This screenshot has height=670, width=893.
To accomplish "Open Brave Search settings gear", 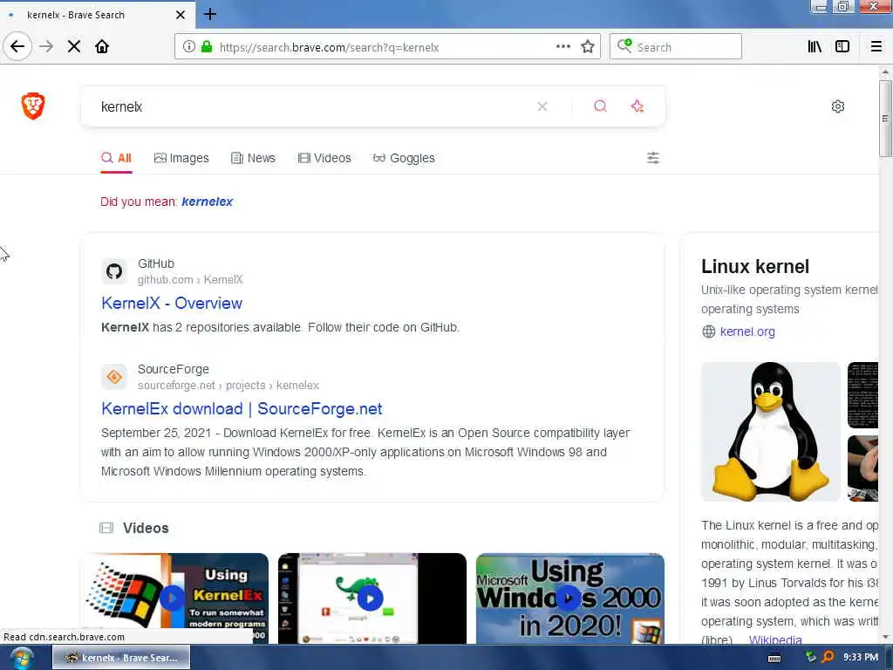I will pyautogui.click(x=838, y=106).
